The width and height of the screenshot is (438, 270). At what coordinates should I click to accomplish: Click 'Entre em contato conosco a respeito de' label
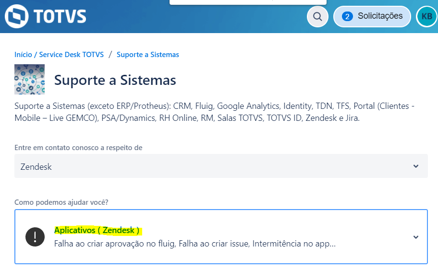click(78, 148)
